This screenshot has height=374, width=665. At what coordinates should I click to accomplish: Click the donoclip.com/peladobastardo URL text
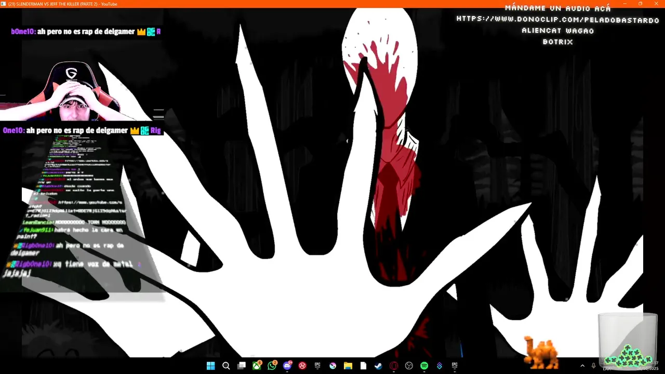tap(558, 20)
